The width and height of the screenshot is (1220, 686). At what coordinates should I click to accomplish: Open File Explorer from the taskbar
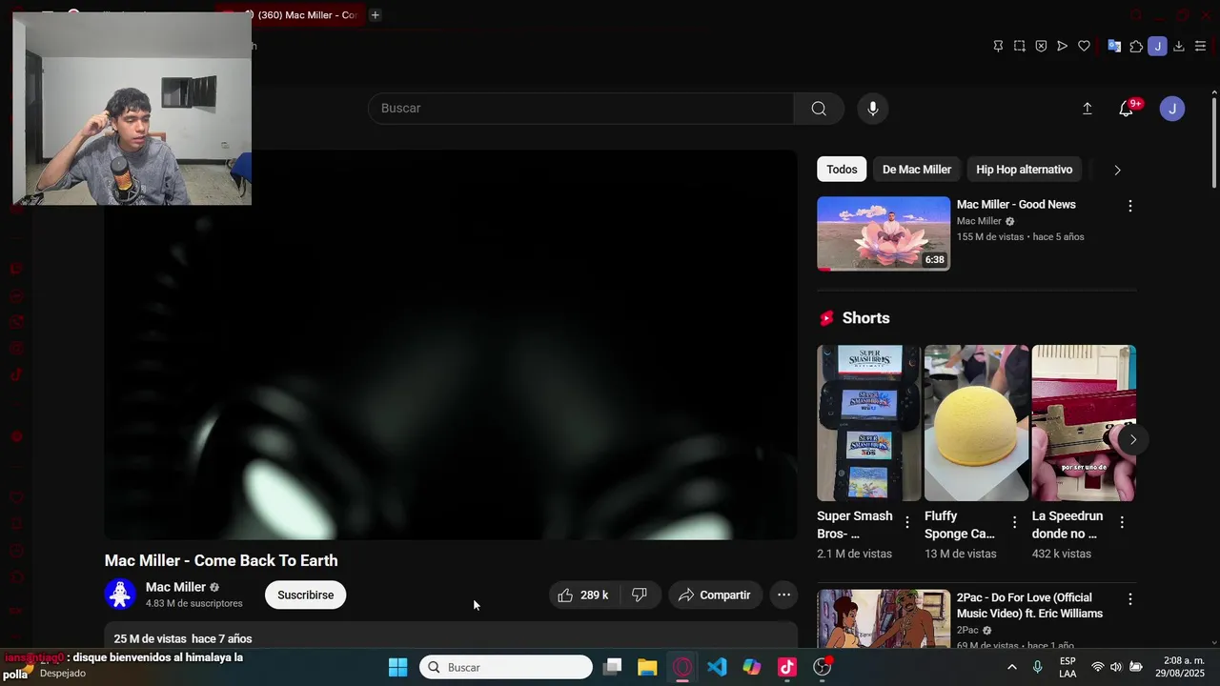[647, 667]
